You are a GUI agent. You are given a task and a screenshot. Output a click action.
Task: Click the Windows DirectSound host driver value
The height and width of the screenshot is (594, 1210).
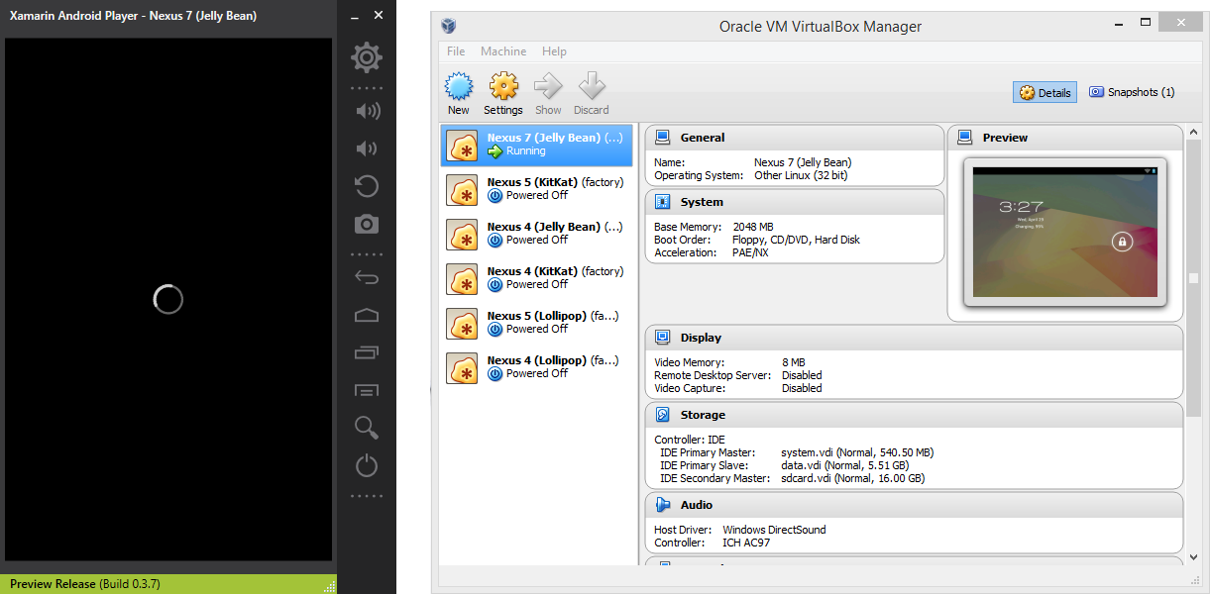(x=774, y=530)
